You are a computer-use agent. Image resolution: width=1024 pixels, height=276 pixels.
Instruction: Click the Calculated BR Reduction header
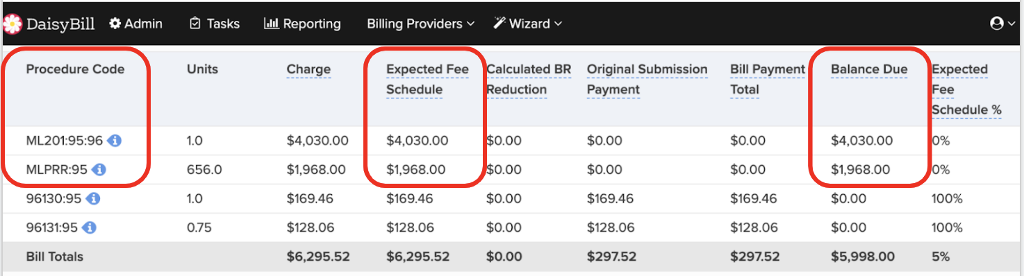pos(529,80)
